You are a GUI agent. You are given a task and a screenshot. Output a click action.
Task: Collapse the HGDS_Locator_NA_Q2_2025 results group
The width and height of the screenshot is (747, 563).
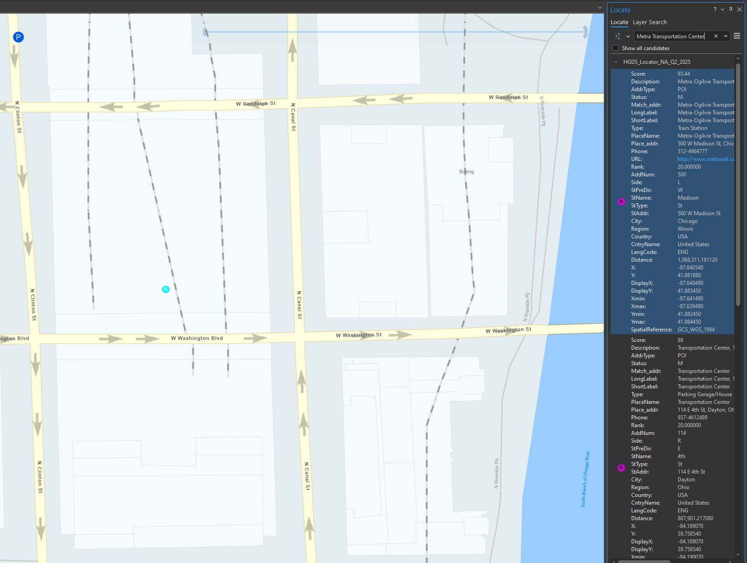(x=616, y=62)
